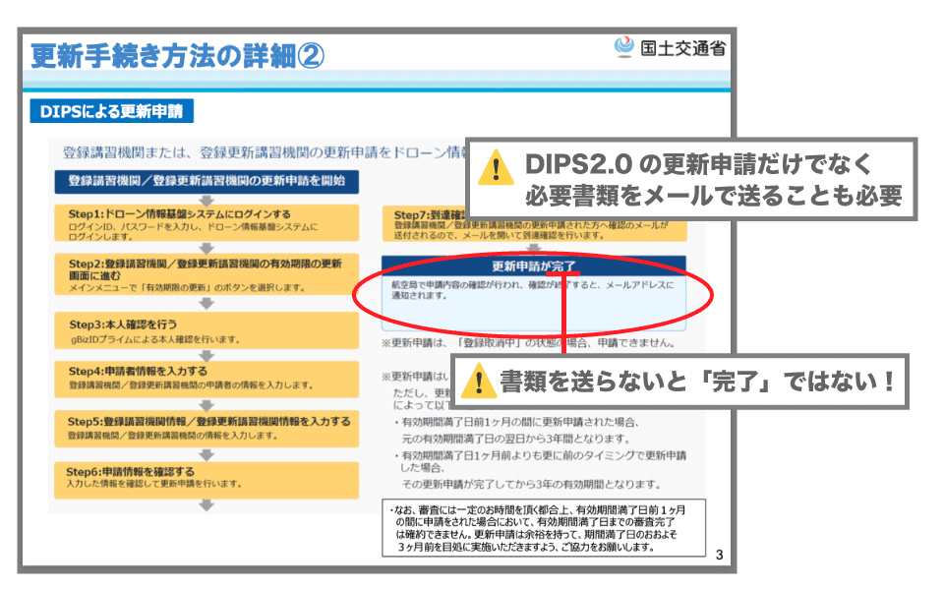The width and height of the screenshot is (944, 590).
Task: Click the down arrow between Step2 and Step3
Action: click(206, 303)
